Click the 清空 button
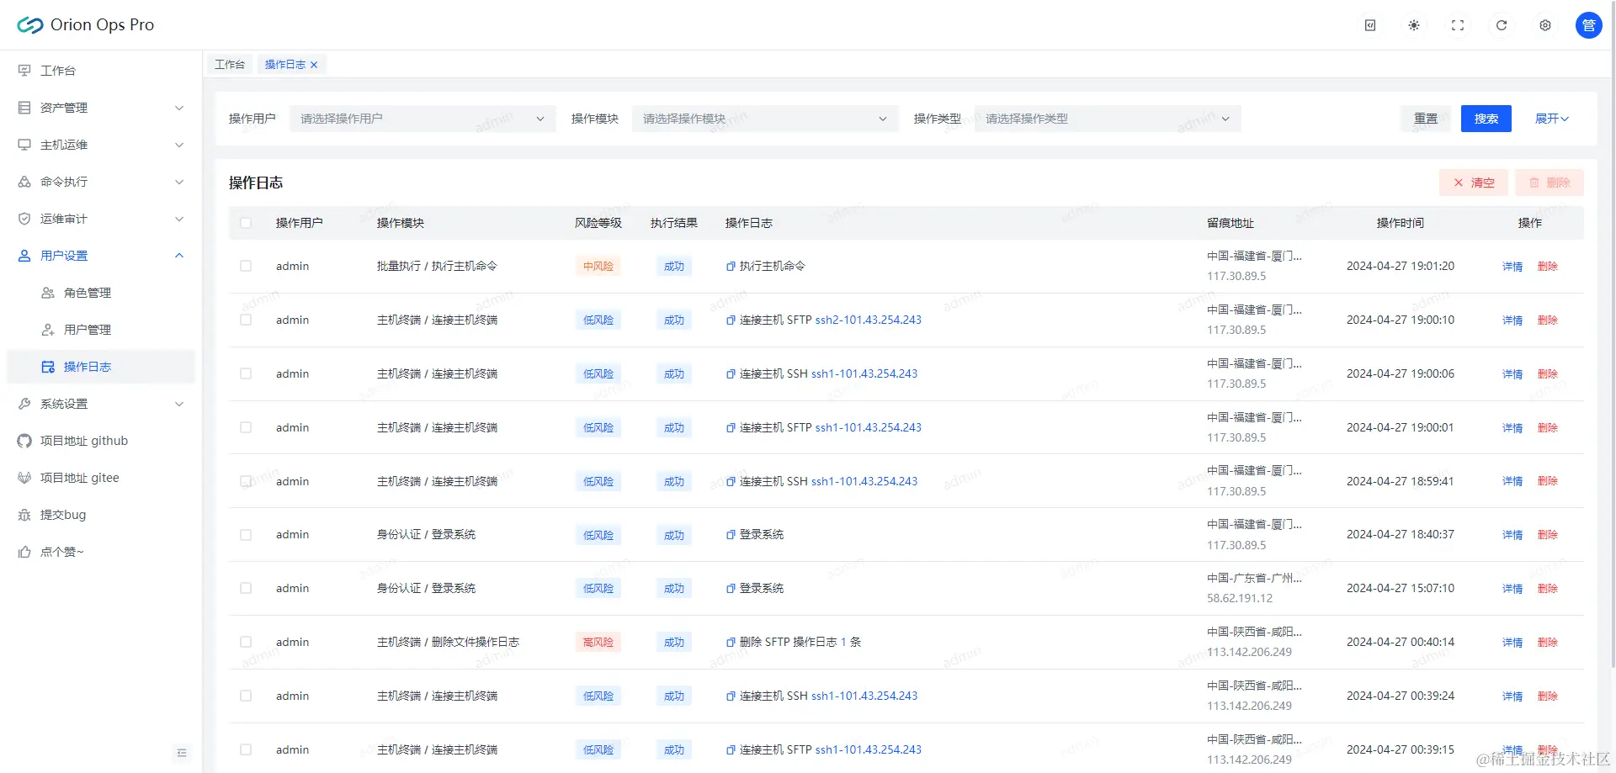Image resolution: width=1616 pixels, height=773 pixels. (1474, 183)
